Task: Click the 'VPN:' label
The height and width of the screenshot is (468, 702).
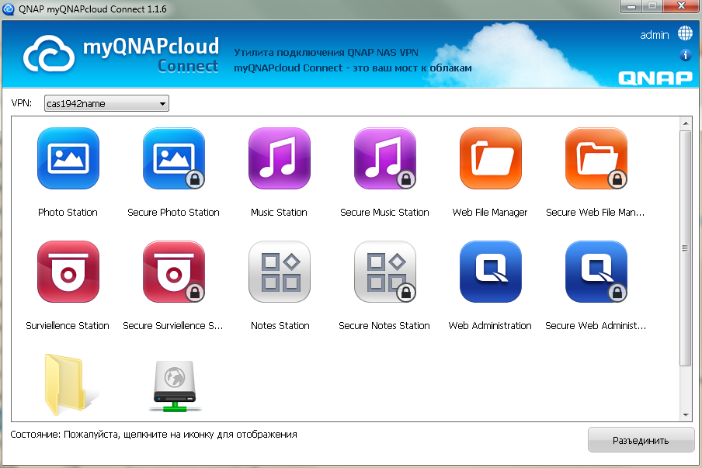Action: 22,103
